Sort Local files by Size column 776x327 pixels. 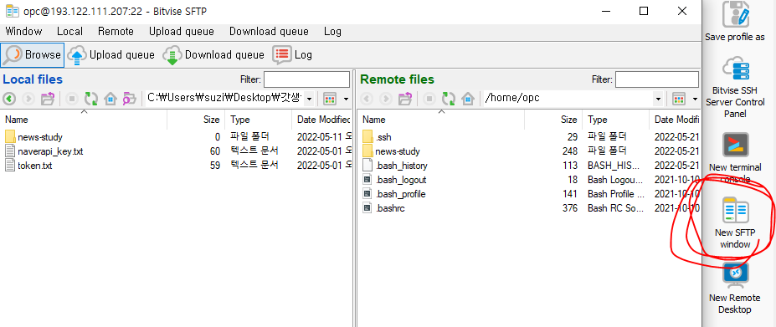pos(196,120)
